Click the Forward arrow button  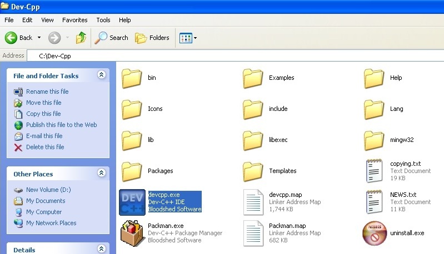click(x=54, y=38)
